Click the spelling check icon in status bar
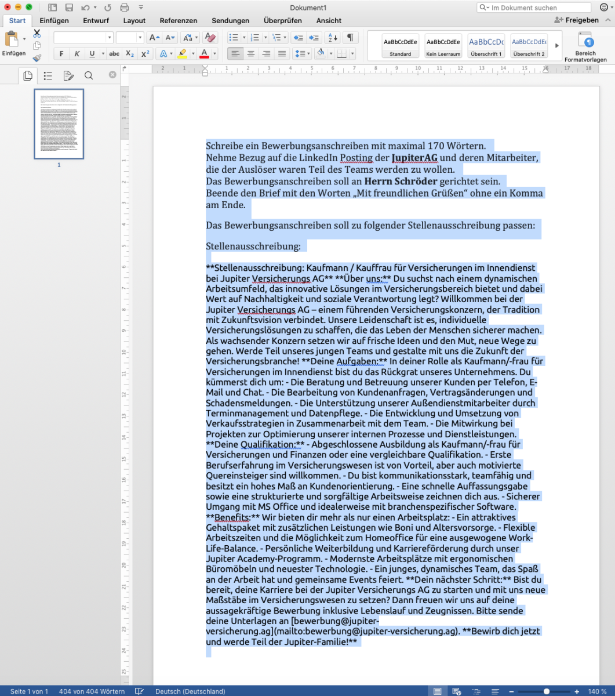This screenshot has height=696, width=615. pyautogui.click(x=139, y=691)
